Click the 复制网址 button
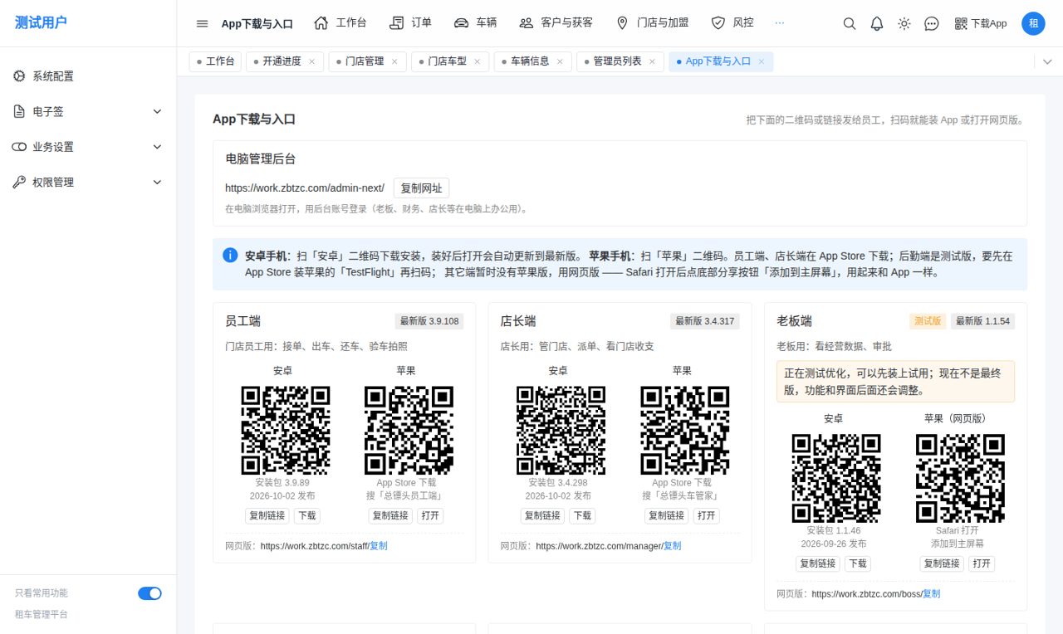 coord(422,188)
